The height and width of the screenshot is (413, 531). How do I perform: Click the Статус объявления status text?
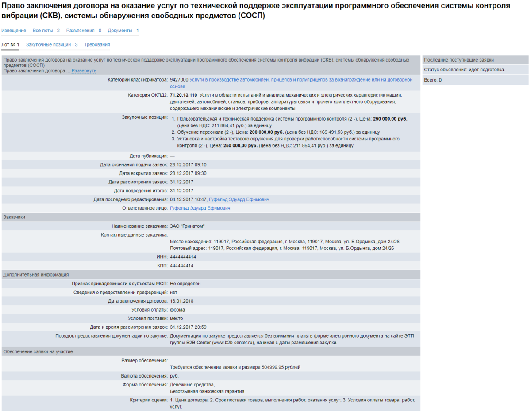coord(464,70)
